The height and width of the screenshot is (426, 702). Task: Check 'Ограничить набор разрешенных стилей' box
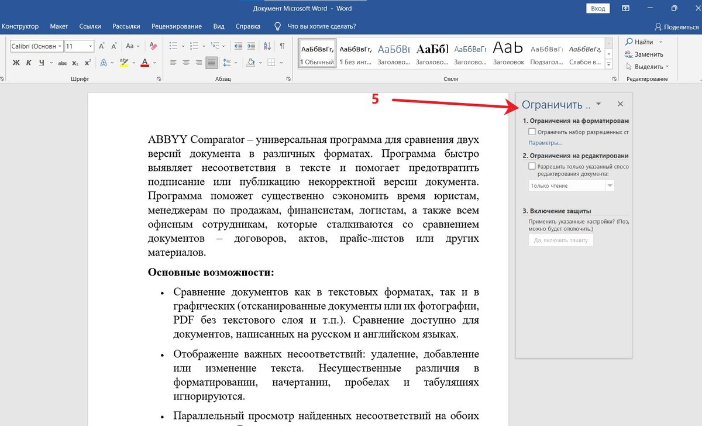[532, 132]
